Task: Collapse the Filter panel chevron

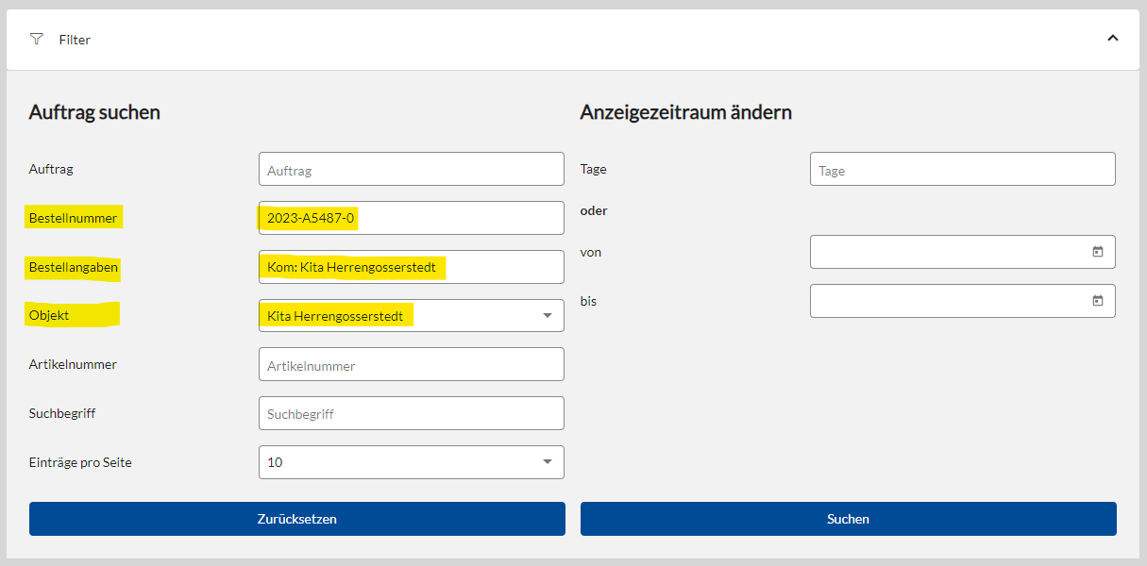Action: coord(1112,39)
